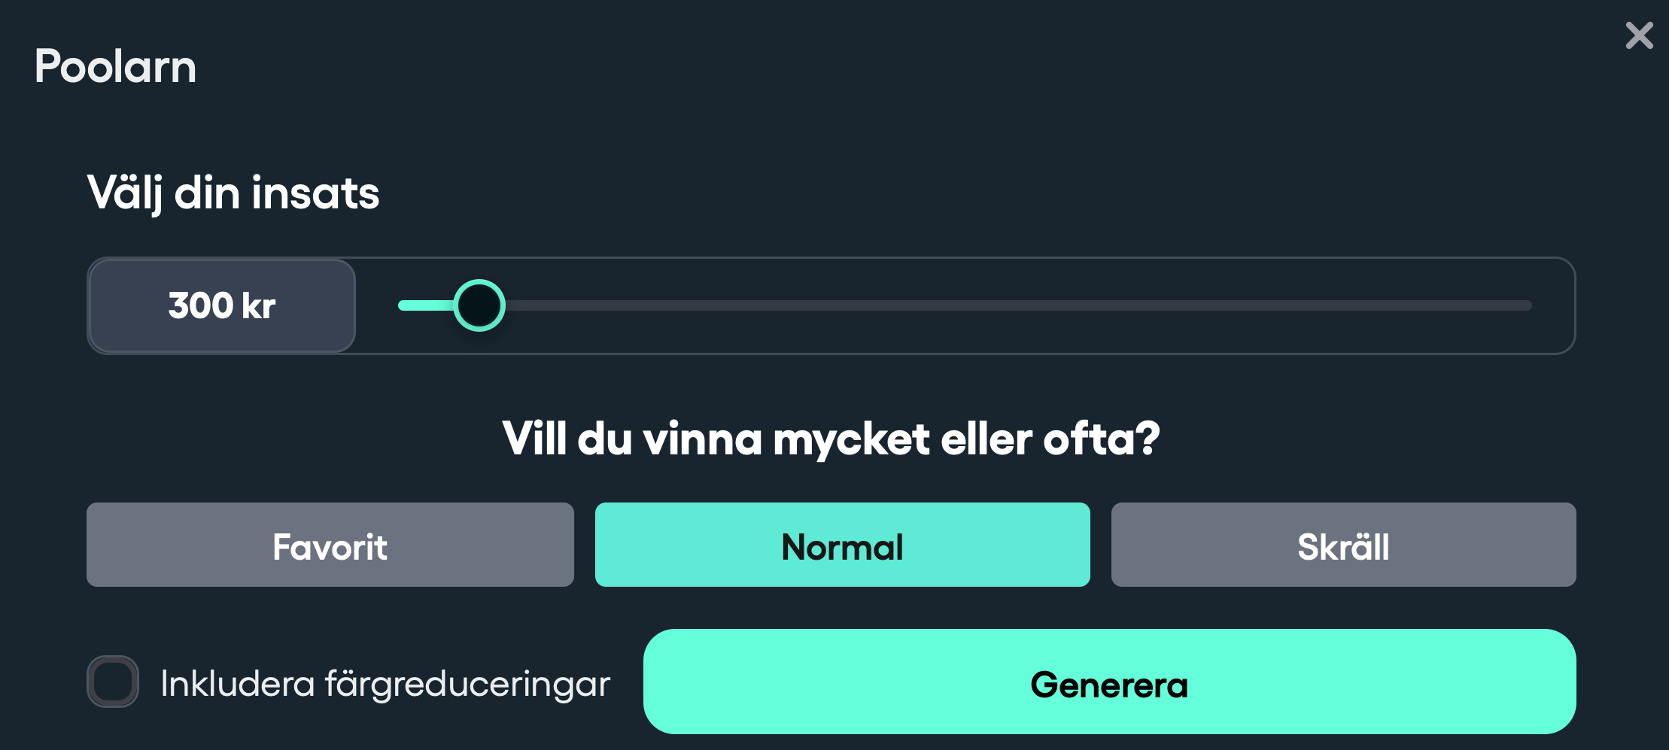Switch to the Skräll option
Screen dimensions: 1669x750
pyautogui.click(x=1343, y=545)
